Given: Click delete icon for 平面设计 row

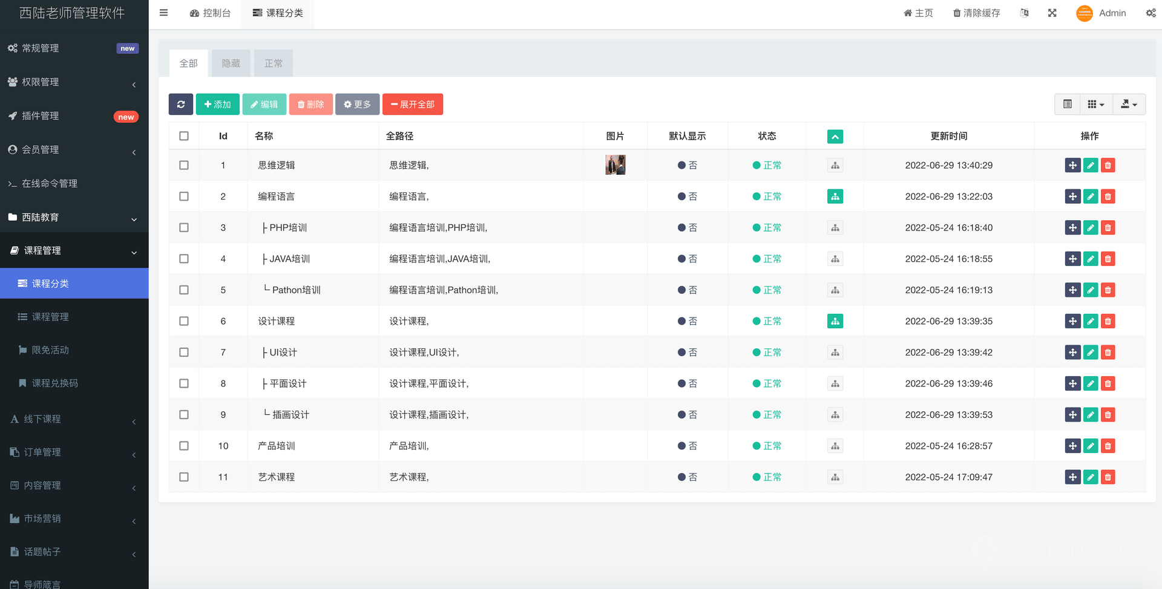Looking at the screenshot, I should click(x=1108, y=383).
